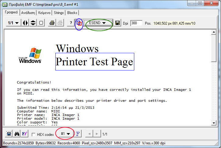Image resolution: width=221 pixels, height=148 pixels.
Task: Go to next item arrow
Action: coord(97,134)
